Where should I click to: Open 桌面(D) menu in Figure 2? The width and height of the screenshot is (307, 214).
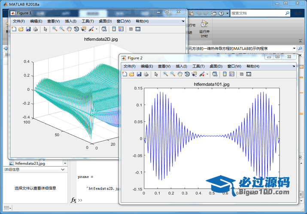216,66
